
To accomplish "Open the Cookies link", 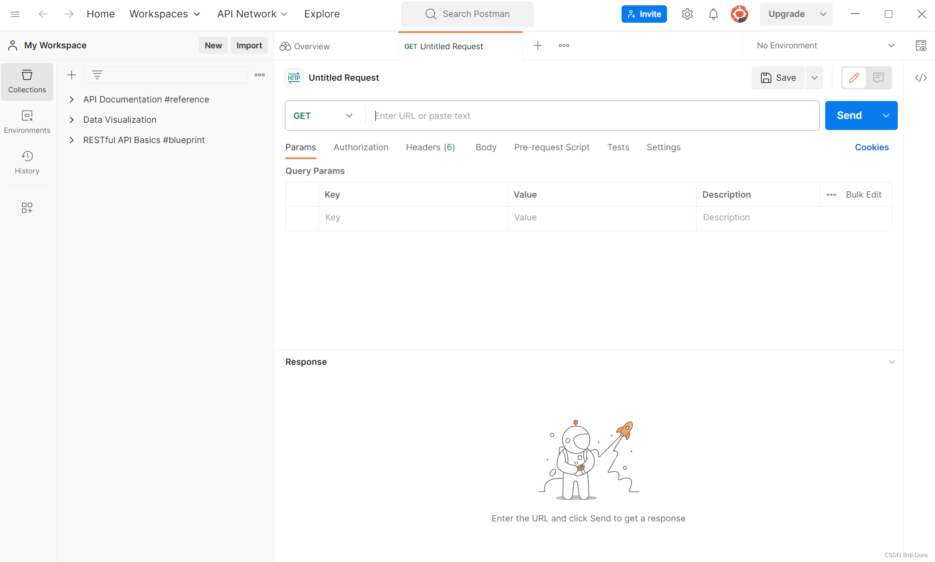I will (x=872, y=147).
